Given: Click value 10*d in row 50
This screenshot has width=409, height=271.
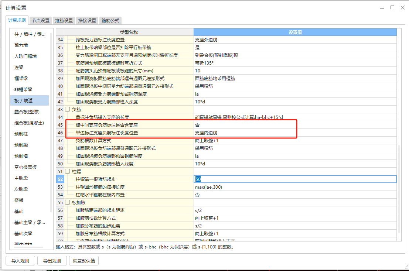Looking at the screenshot, I should click(295, 164).
